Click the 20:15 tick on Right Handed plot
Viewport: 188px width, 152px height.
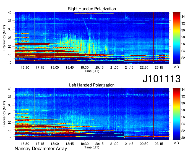coord(100,67)
